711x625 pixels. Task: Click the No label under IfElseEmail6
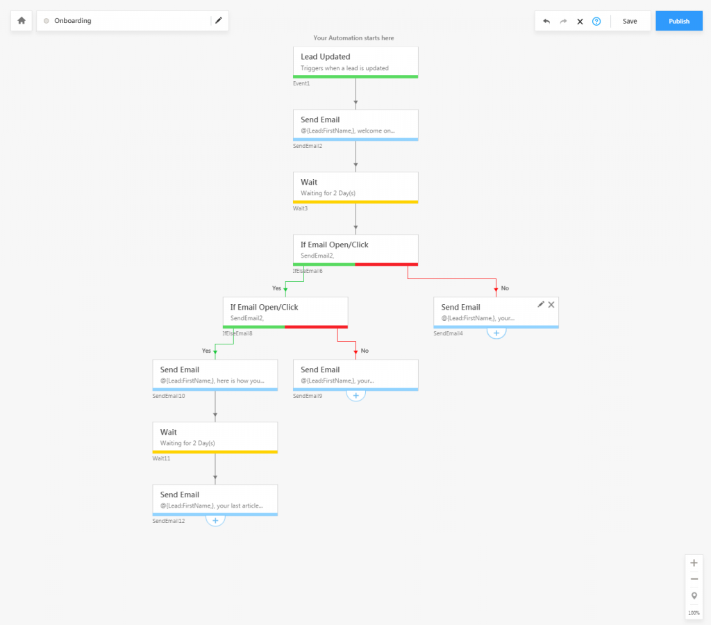[505, 288]
